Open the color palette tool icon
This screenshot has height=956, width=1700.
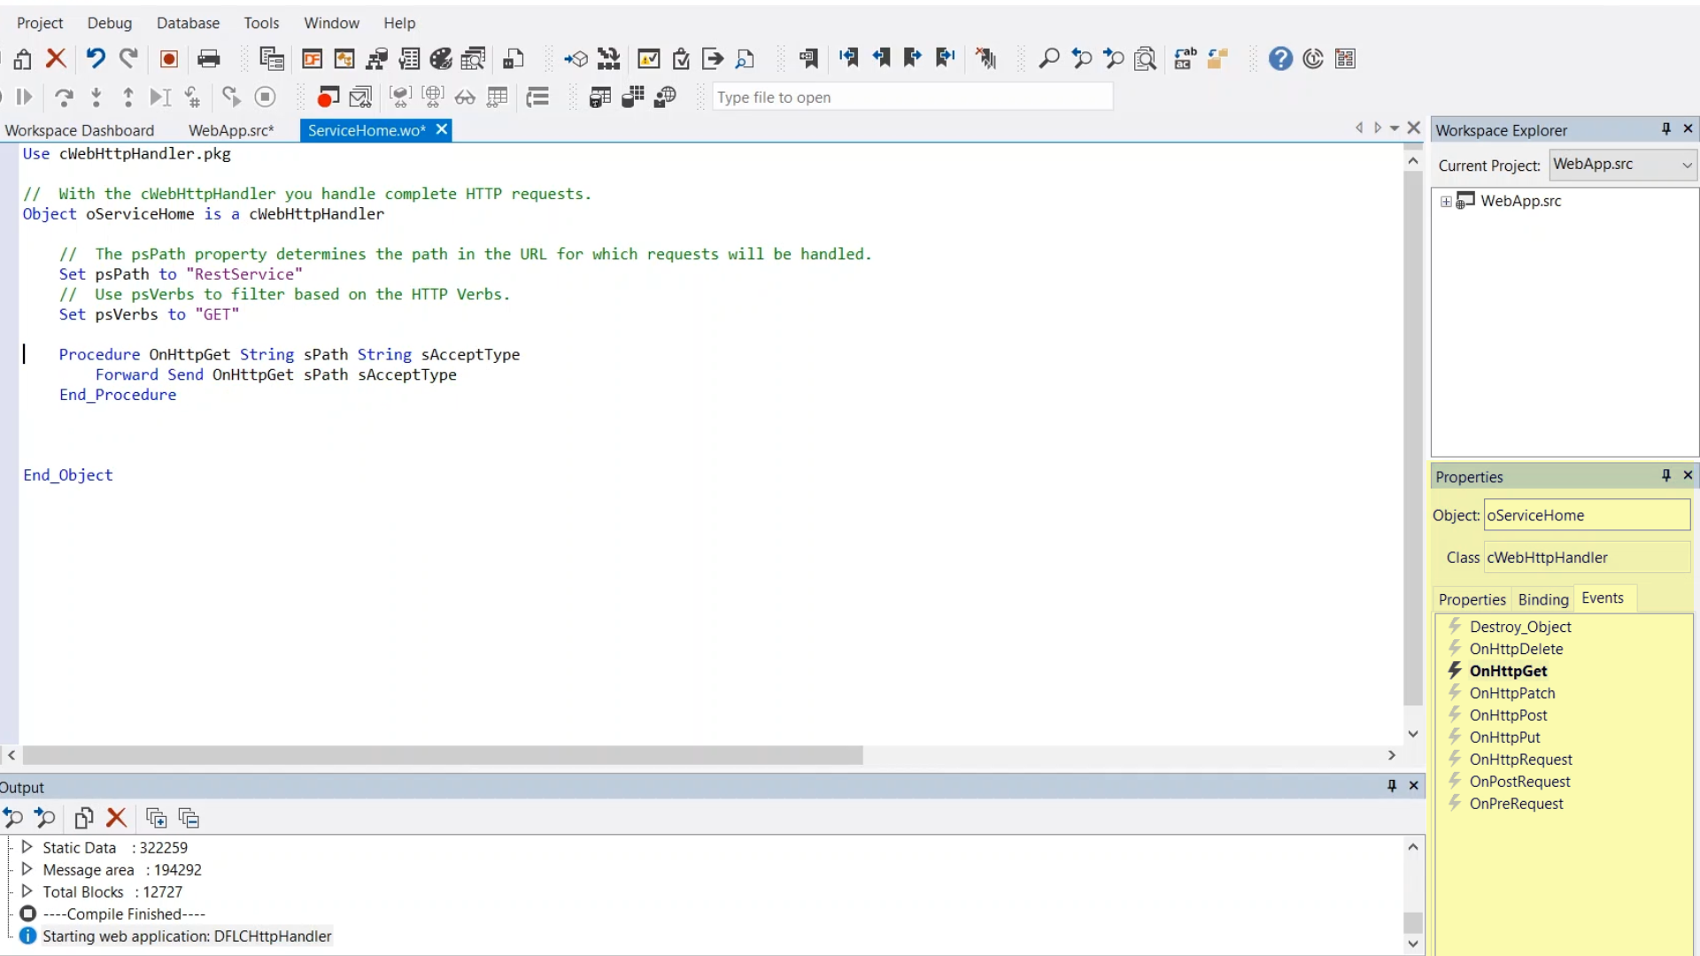click(x=441, y=58)
